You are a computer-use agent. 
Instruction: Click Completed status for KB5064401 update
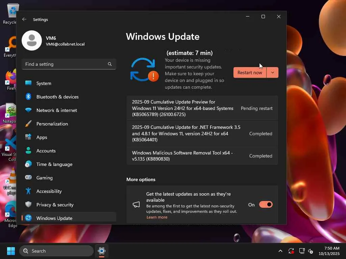pyautogui.click(x=261, y=134)
